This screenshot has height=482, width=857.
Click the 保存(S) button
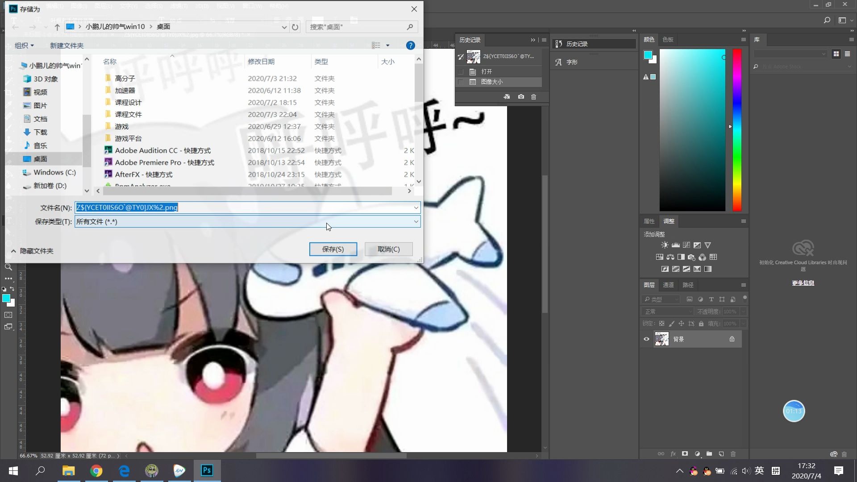[x=333, y=249]
